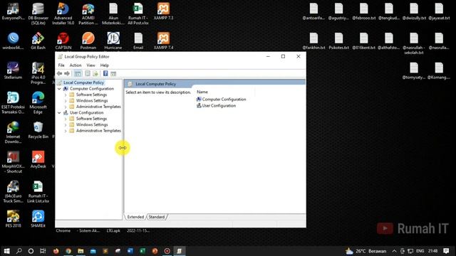Select XAMPP 7.4 desktop icon

163,41
